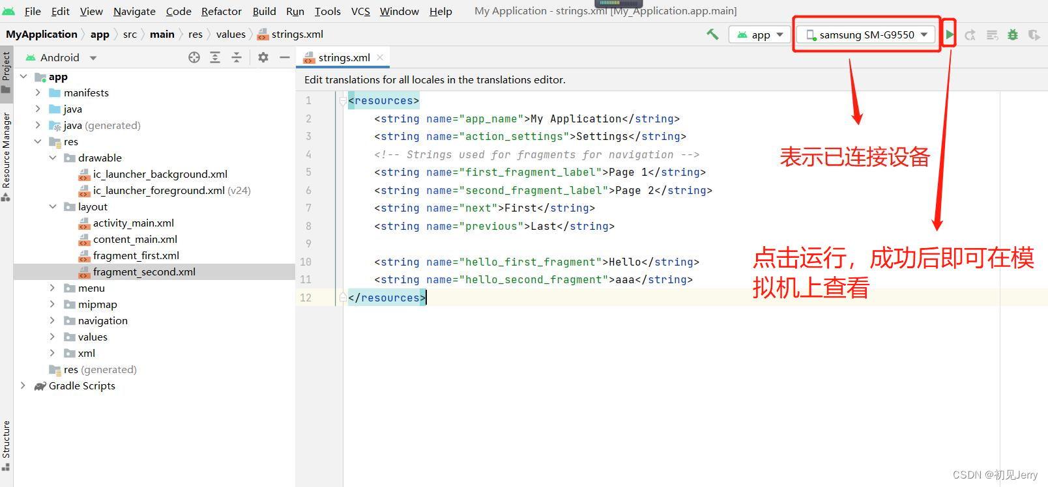
Task: Click the Attach Debugger to Process icon
Action: click(x=1034, y=35)
